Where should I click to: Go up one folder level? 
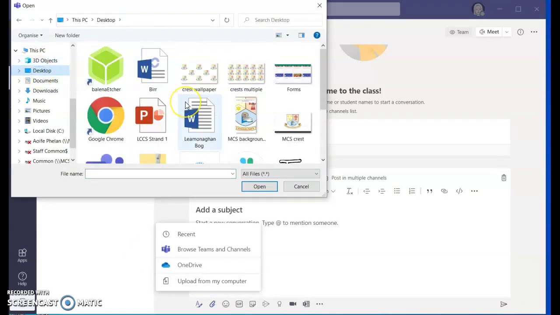click(50, 20)
